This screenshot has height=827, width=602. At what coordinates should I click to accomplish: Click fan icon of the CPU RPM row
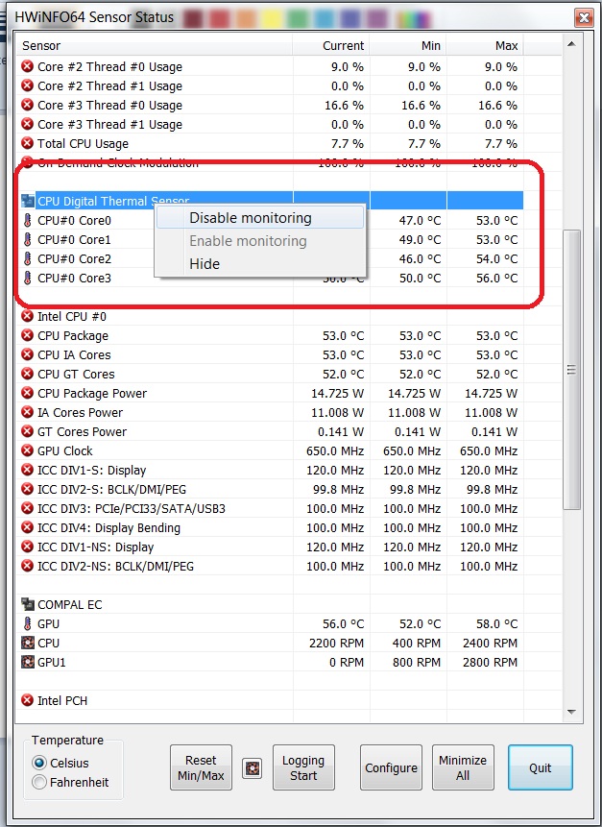(28, 643)
